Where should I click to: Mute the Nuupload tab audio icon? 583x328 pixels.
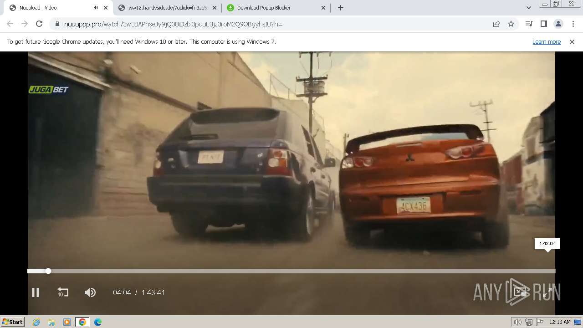(x=96, y=8)
